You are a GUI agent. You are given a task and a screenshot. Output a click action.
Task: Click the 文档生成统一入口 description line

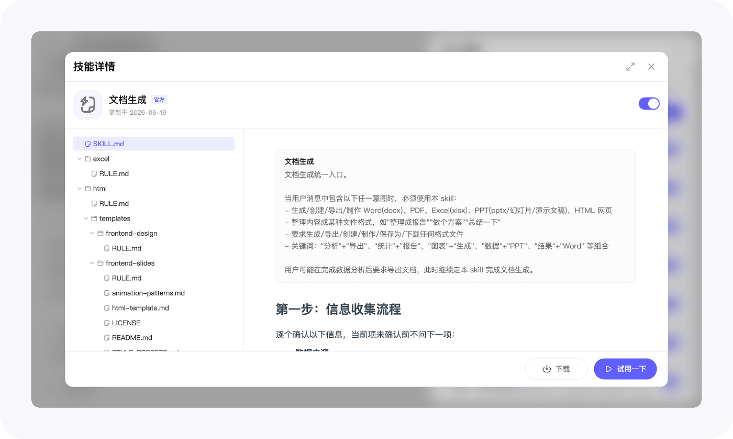coord(316,175)
